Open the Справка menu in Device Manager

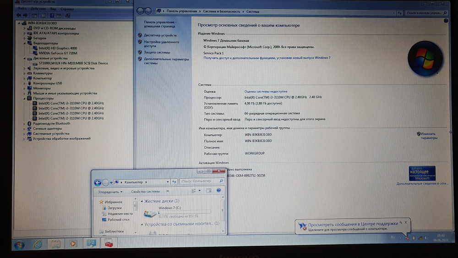click(x=67, y=9)
